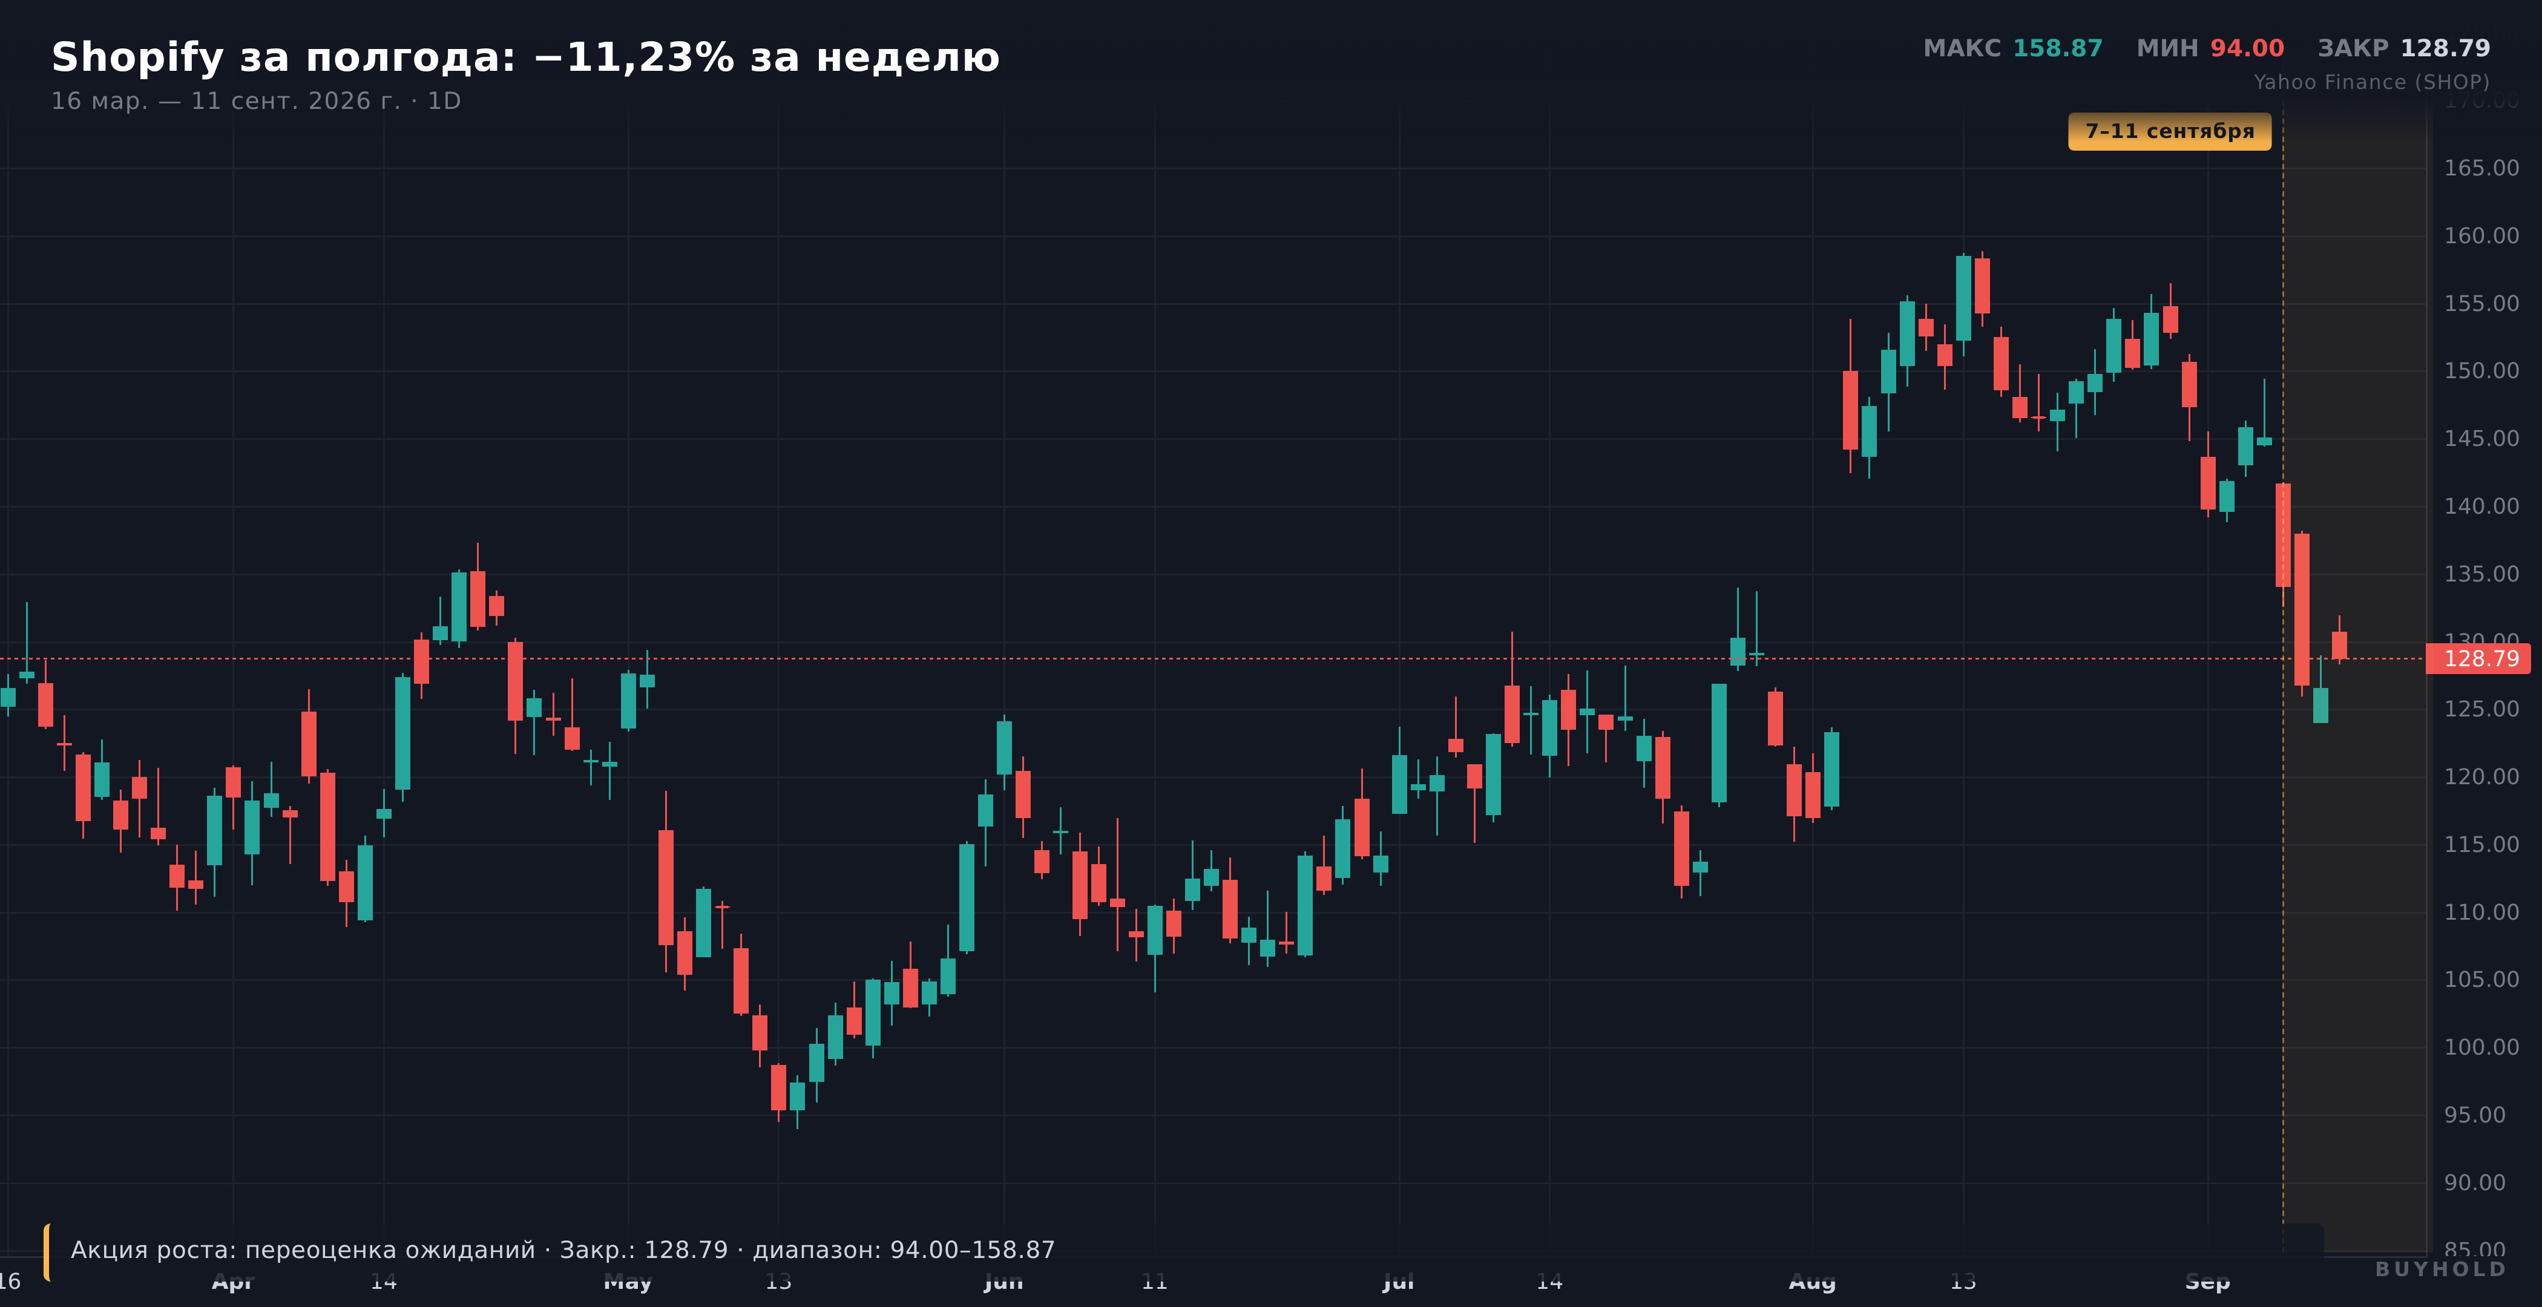Click the "Sep" month label on the time axis
The height and width of the screenshot is (1307, 2542).
point(2207,1282)
